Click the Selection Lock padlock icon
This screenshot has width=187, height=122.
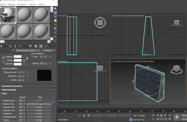click(84, 116)
